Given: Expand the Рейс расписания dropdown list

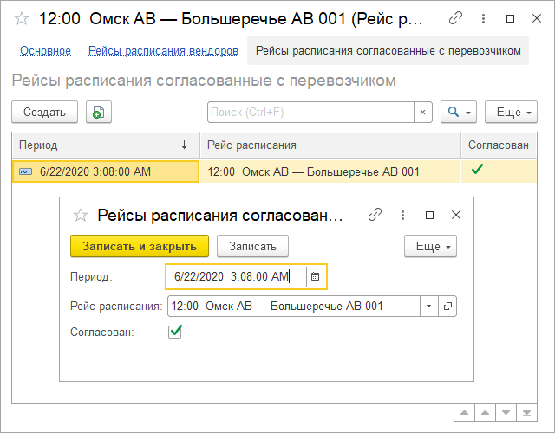Looking at the screenshot, I should click(430, 306).
